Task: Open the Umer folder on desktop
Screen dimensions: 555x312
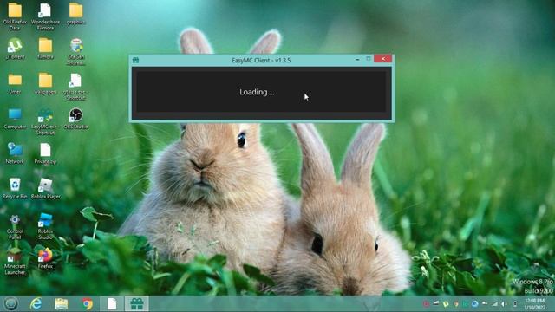Action: tap(15, 84)
